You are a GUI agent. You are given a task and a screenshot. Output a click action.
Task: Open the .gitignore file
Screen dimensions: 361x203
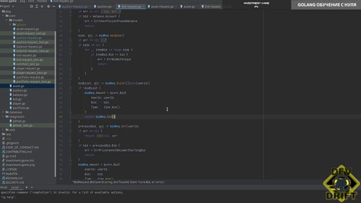point(12,143)
